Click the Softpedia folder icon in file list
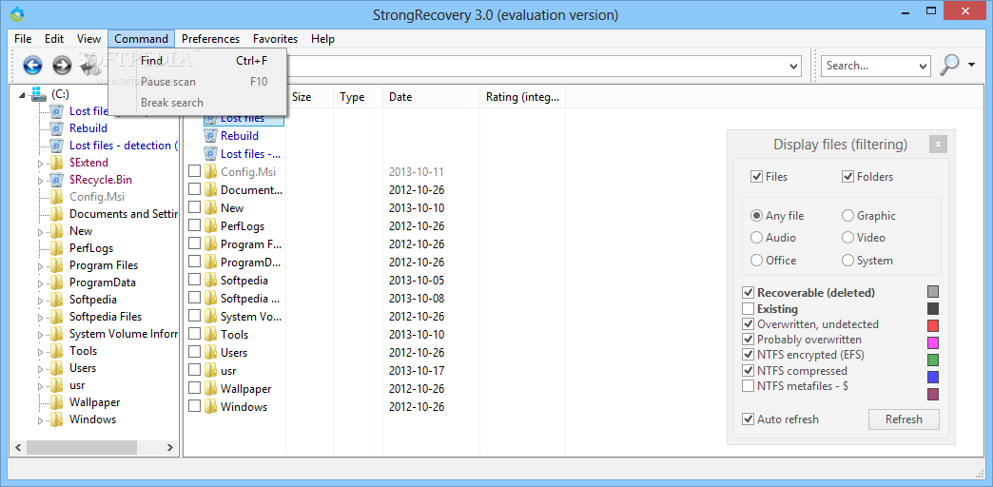 [x=210, y=280]
